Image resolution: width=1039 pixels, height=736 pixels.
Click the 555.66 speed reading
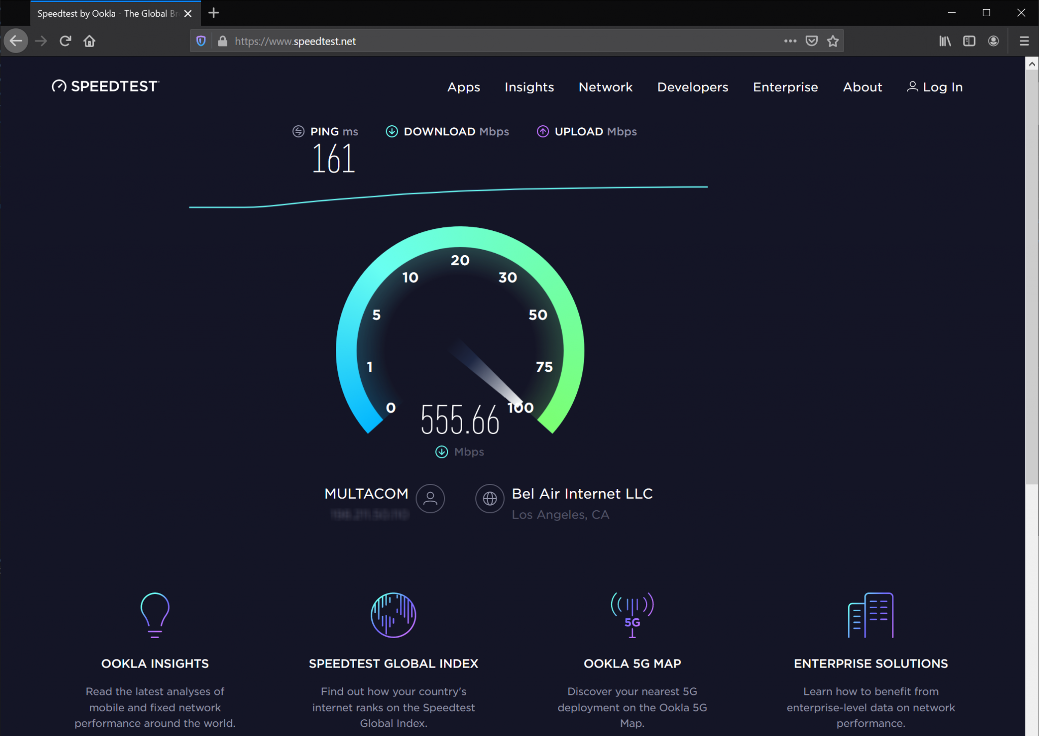click(x=460, y=420)
